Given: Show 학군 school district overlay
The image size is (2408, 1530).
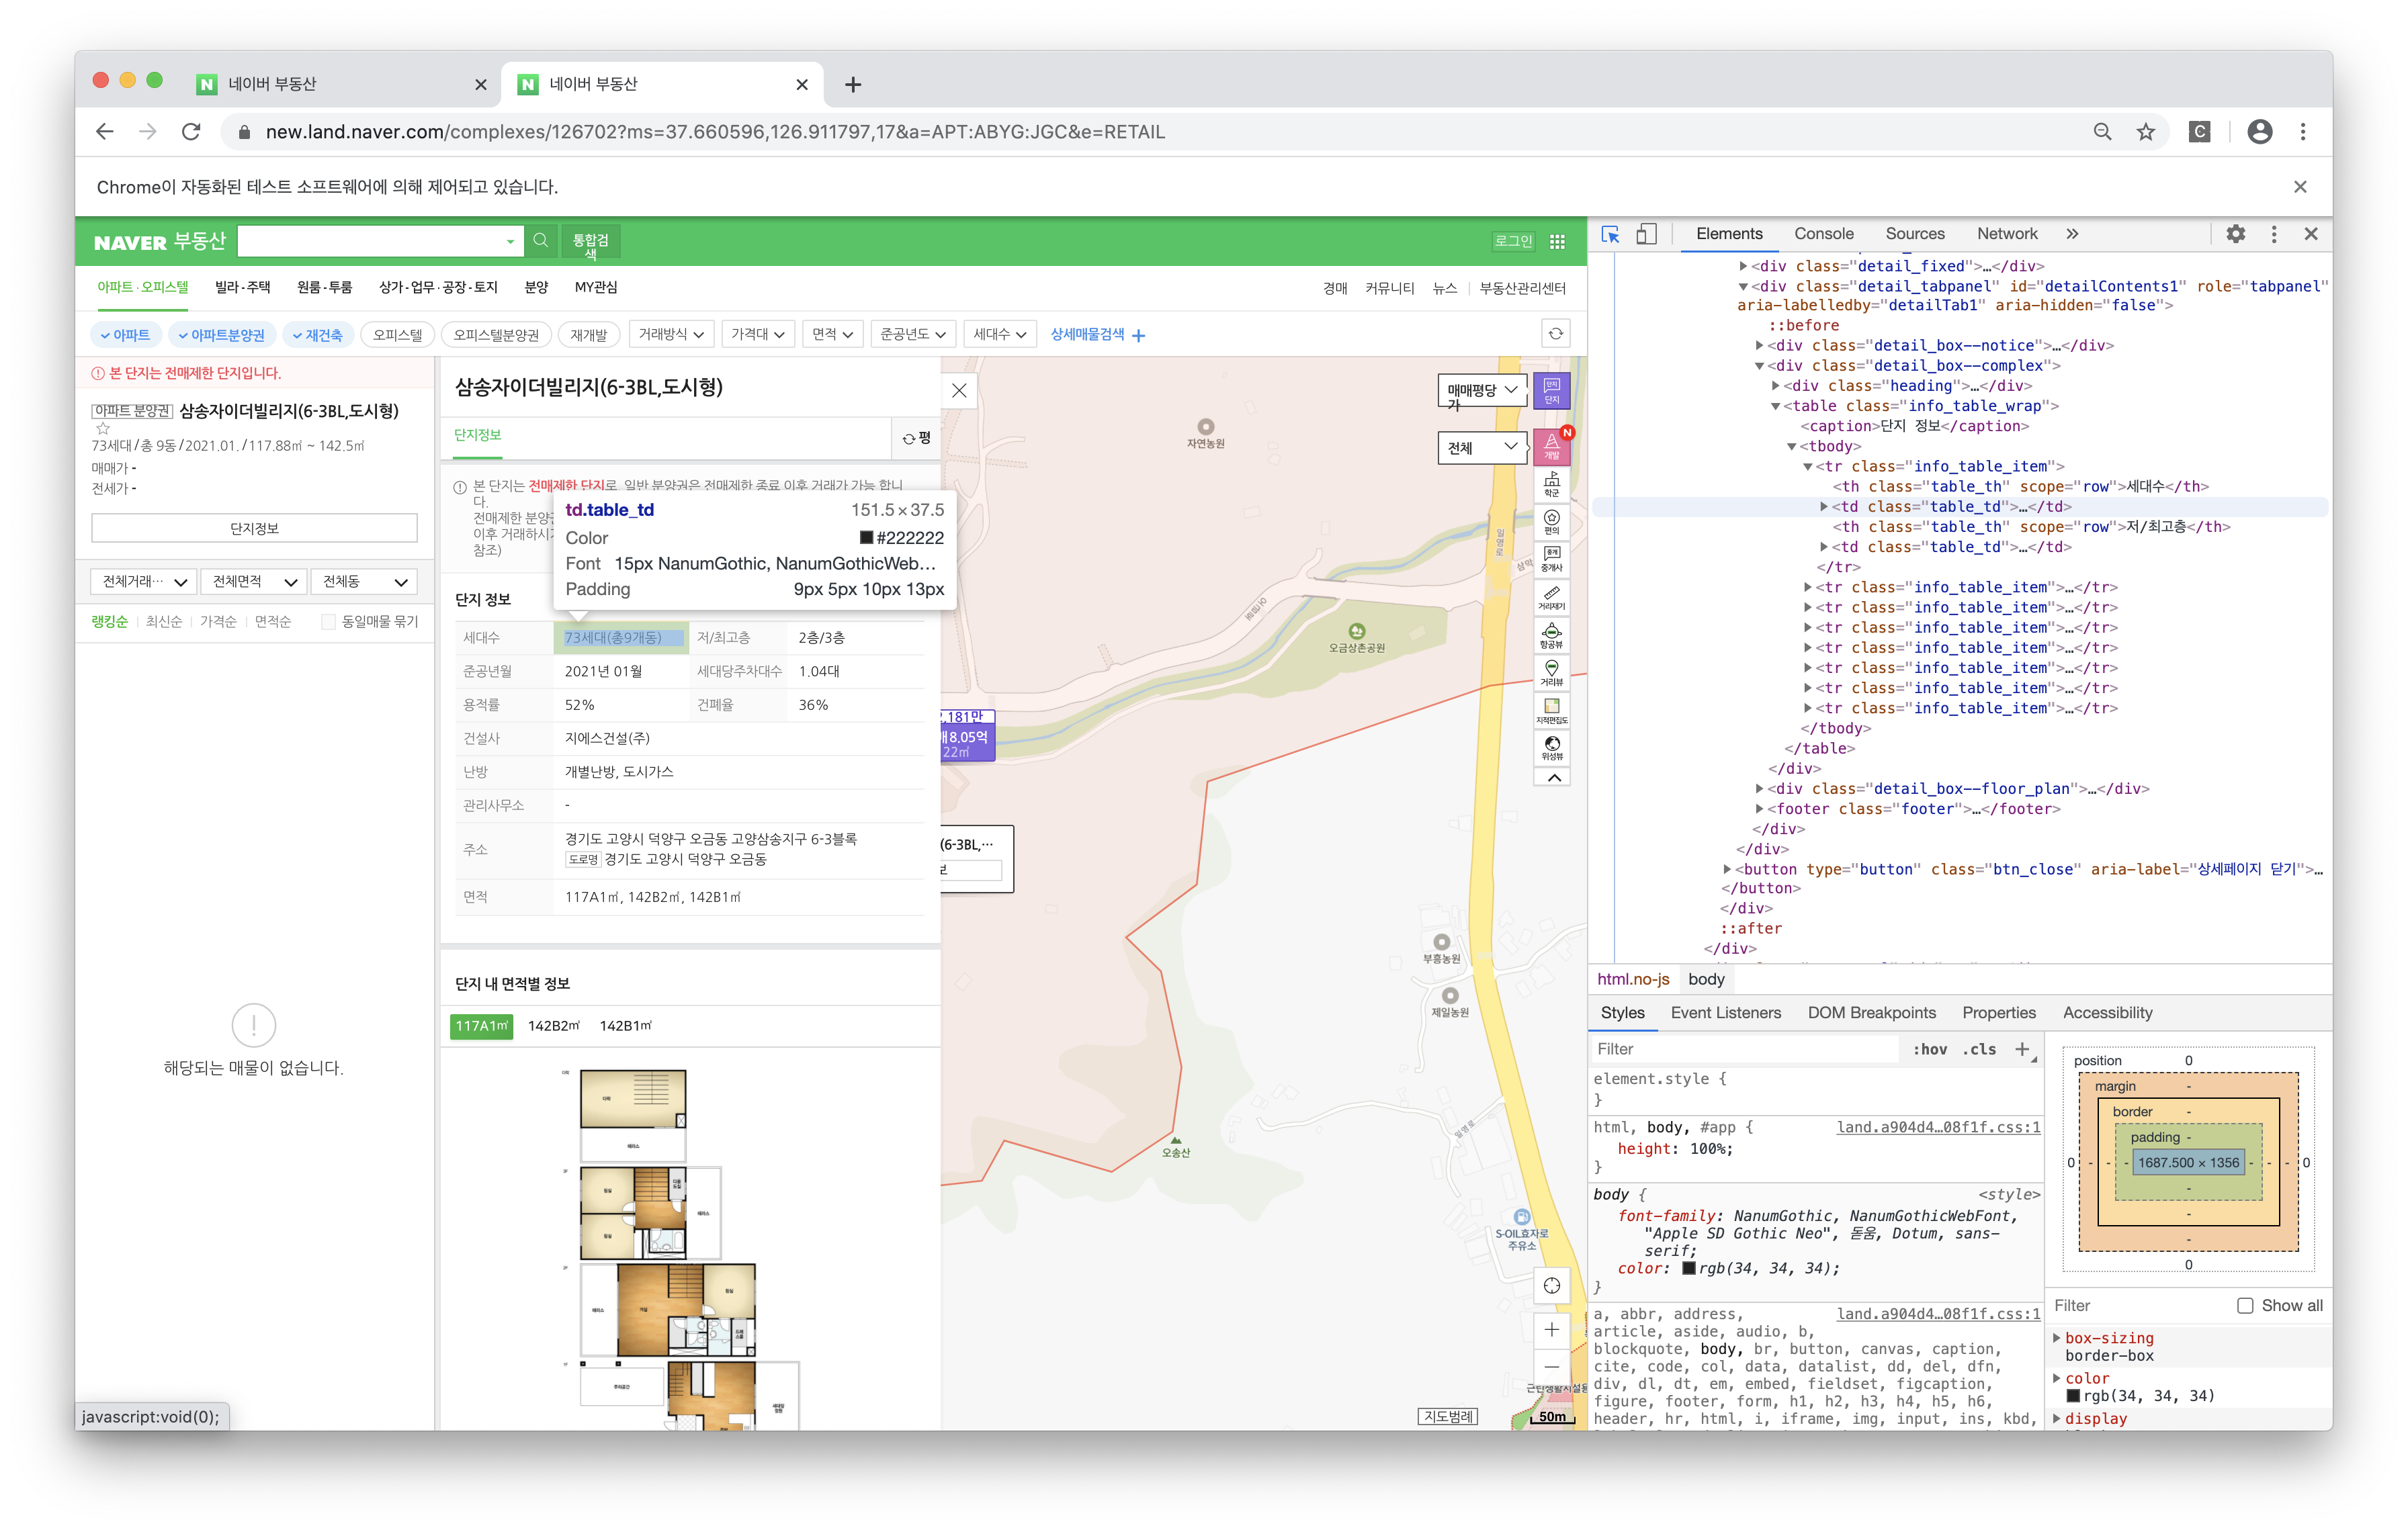Looking at the screenshot, I should pyautogui.click(x=1551, y=485).
